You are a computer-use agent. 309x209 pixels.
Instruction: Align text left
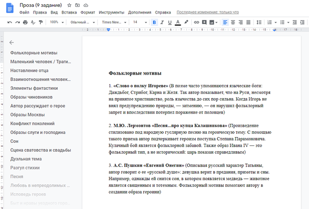[225, 23]
